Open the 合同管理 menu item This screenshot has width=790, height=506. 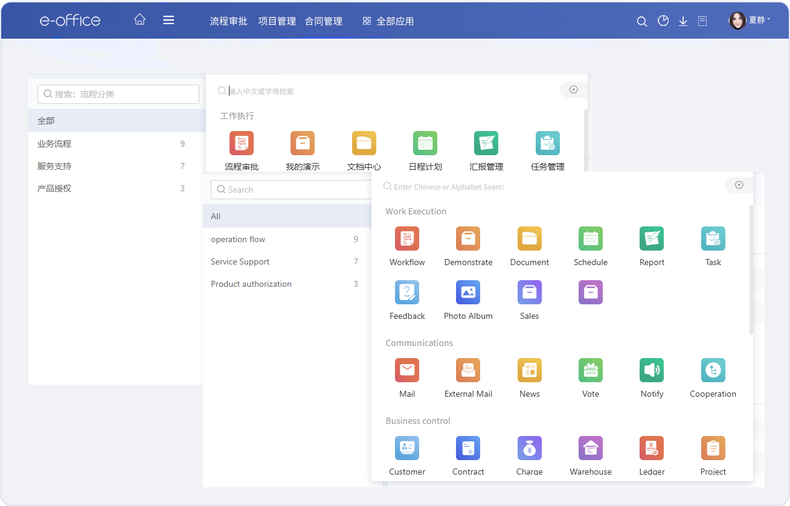(324, 21)
